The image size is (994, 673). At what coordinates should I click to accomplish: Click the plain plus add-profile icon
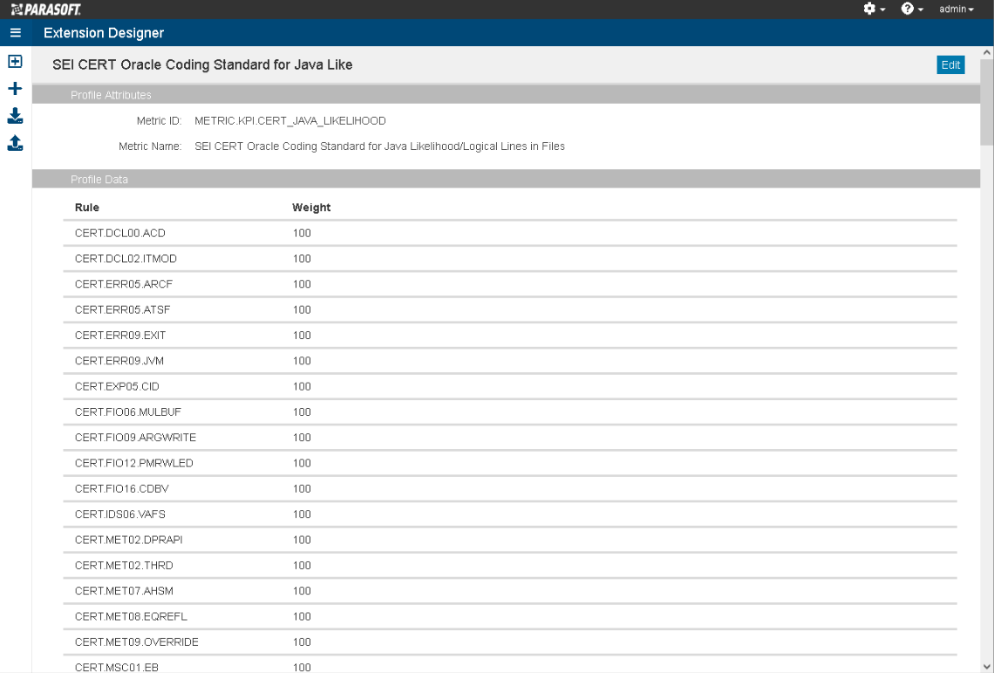[15, 89]
